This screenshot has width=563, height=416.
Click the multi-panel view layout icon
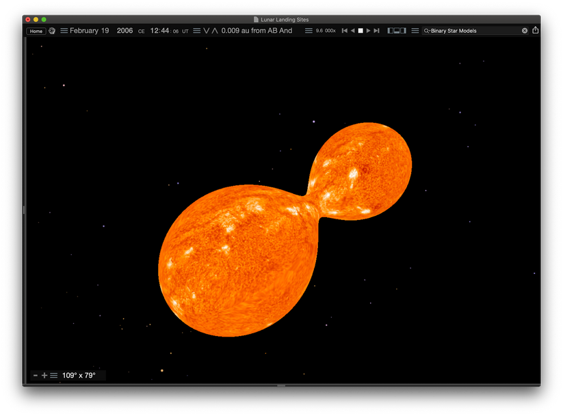coord(397,31)
